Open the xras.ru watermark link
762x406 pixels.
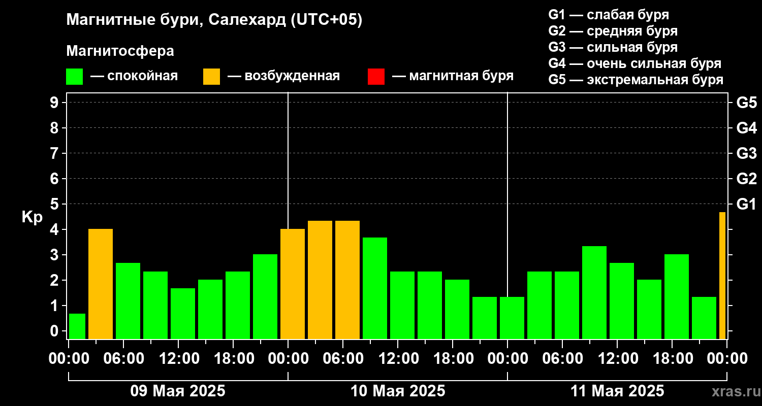[x=733, y=391]
